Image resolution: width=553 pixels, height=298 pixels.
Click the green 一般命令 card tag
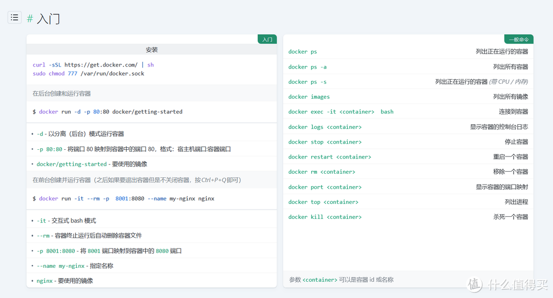pos(519,39)
